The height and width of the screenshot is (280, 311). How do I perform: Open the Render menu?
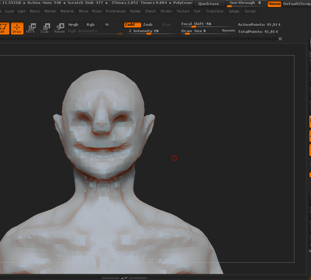[135, 11]
